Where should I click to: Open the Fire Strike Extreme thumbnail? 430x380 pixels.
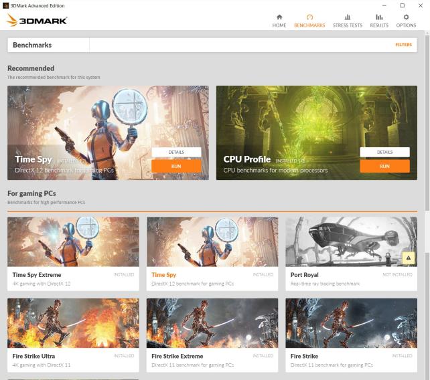[x=212, y=323]
